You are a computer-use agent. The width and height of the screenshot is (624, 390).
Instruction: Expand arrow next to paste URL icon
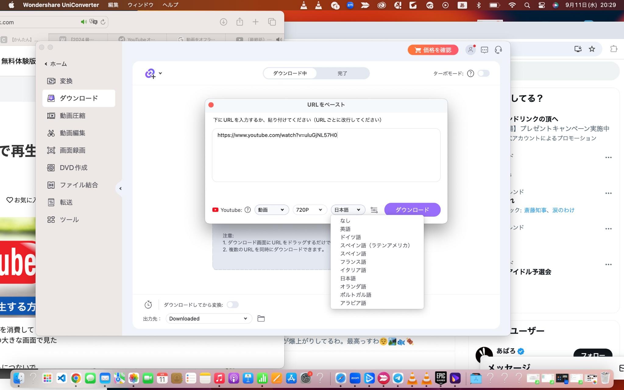[x=160, y=73]
